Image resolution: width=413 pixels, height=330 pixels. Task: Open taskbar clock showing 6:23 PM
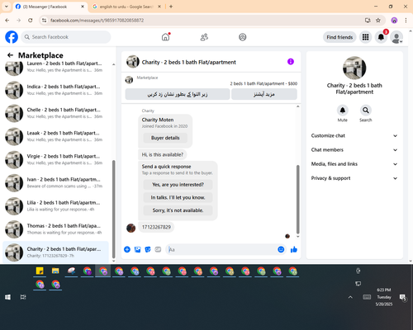coord(384,297)
